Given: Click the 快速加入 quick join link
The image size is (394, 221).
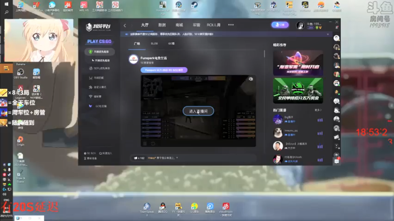Looking at the screenshot, I should click(105, 153).
